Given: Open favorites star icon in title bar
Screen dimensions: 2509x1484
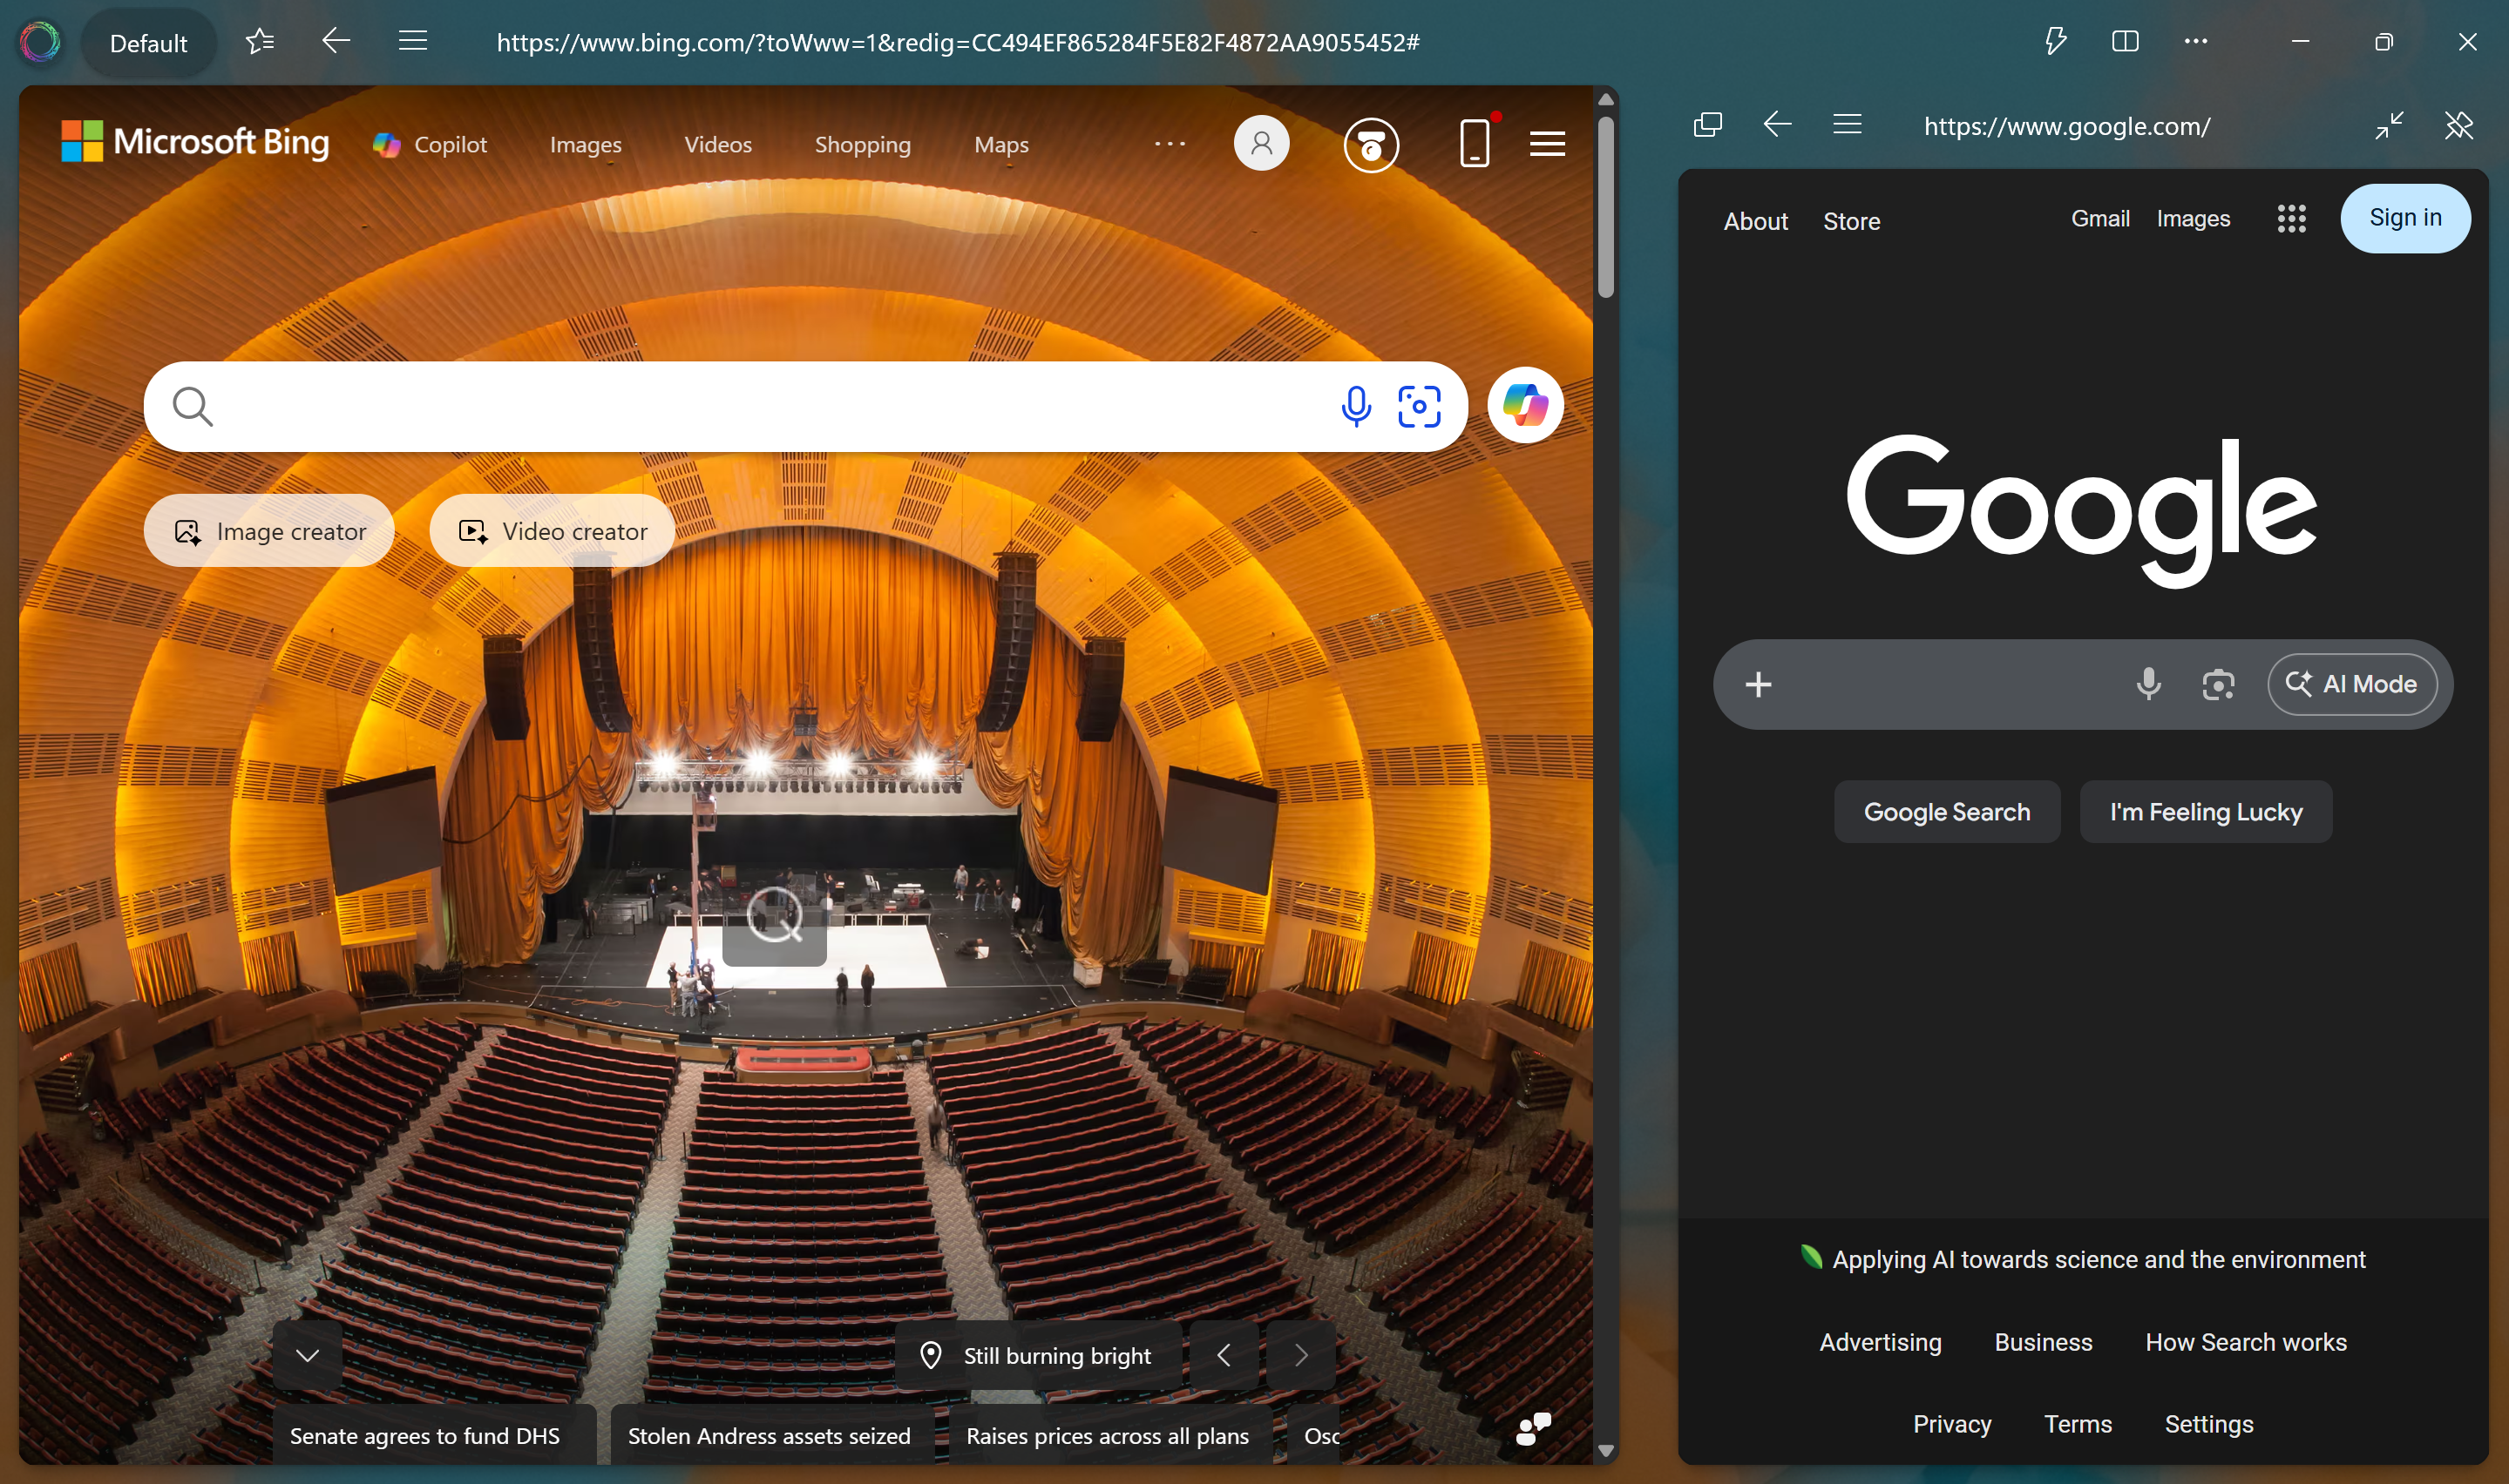Looking at the screenshot, I should click(260, 41).
